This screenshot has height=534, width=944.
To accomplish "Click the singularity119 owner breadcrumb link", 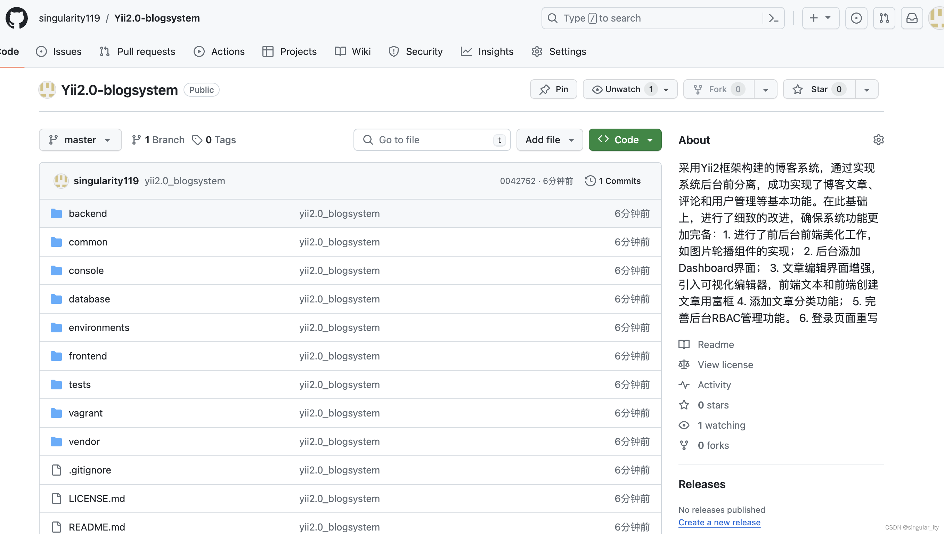I will click(69, 18).
